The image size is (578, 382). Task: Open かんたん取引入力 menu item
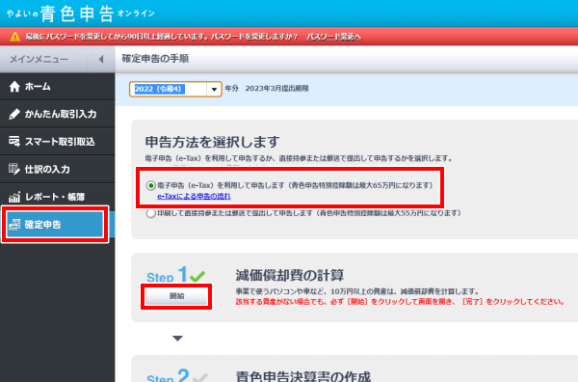pyautogui.click(x=58, y=114)
